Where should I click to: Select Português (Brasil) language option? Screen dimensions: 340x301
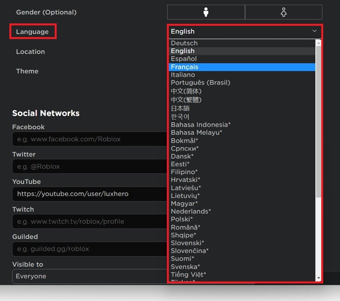click(200, 82)
